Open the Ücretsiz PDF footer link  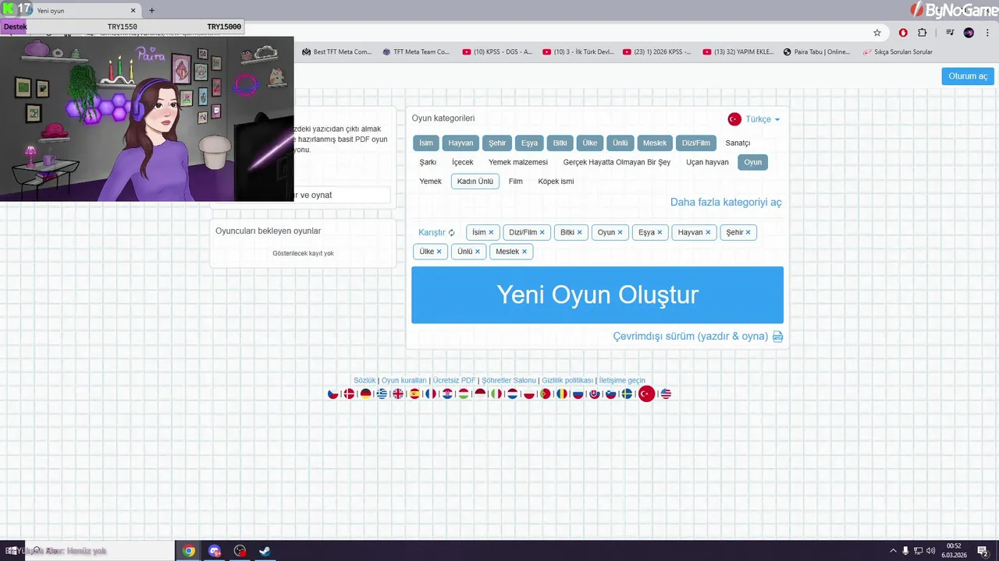[x=453, y=380]
